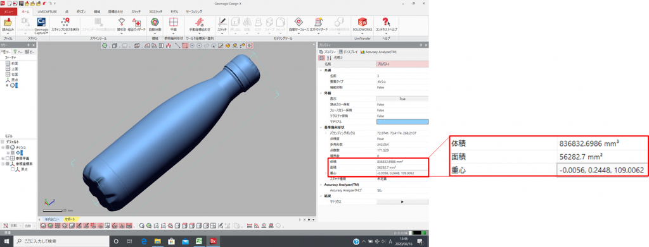The height and width of the screenshot is (247, 649).
Task: Click the undo arrow in quick access toolbar
Action: pyautogui.click(x=44, y=3)
